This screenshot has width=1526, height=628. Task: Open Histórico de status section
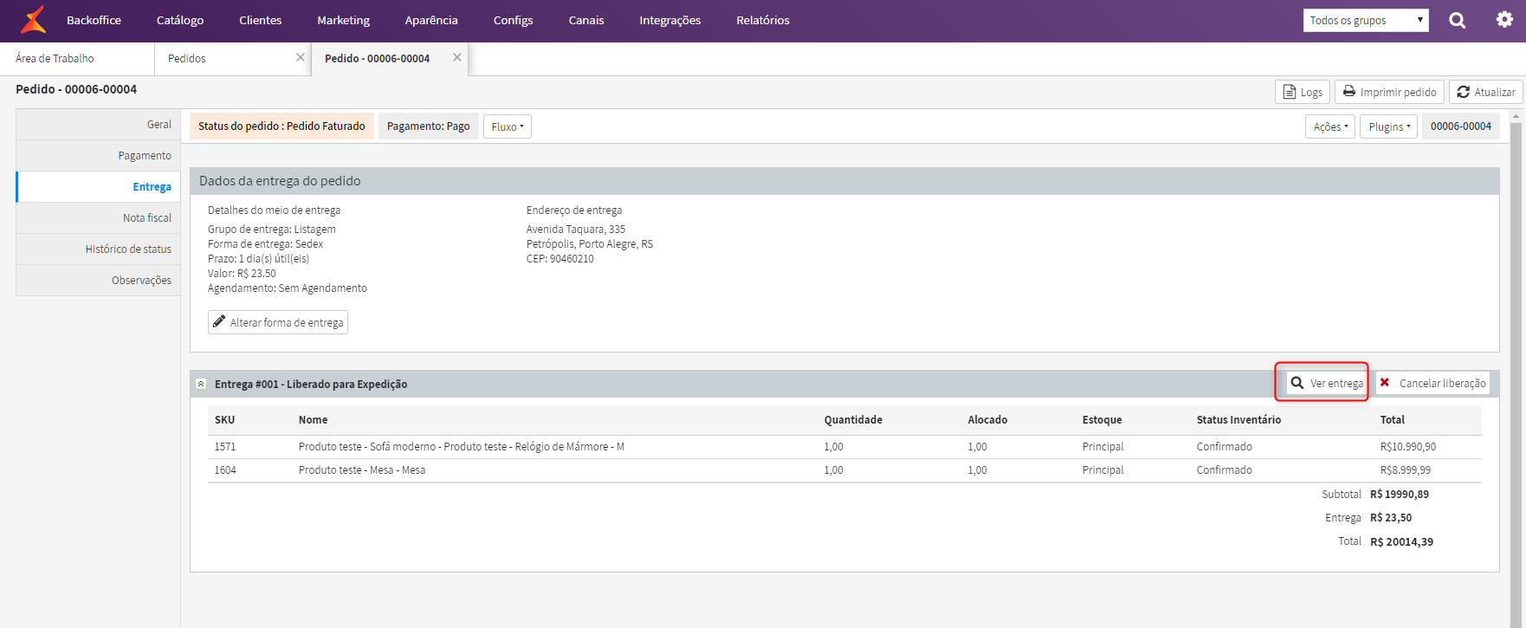pyautogui.click(x=98, y=249)
